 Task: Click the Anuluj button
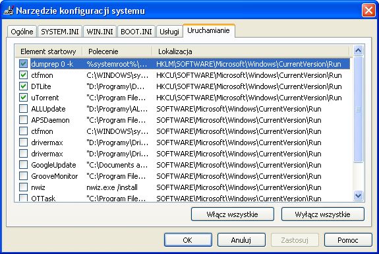(241, 240)
